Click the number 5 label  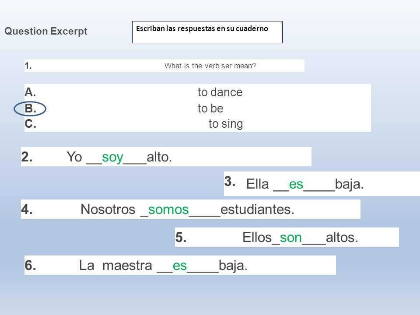181,237
